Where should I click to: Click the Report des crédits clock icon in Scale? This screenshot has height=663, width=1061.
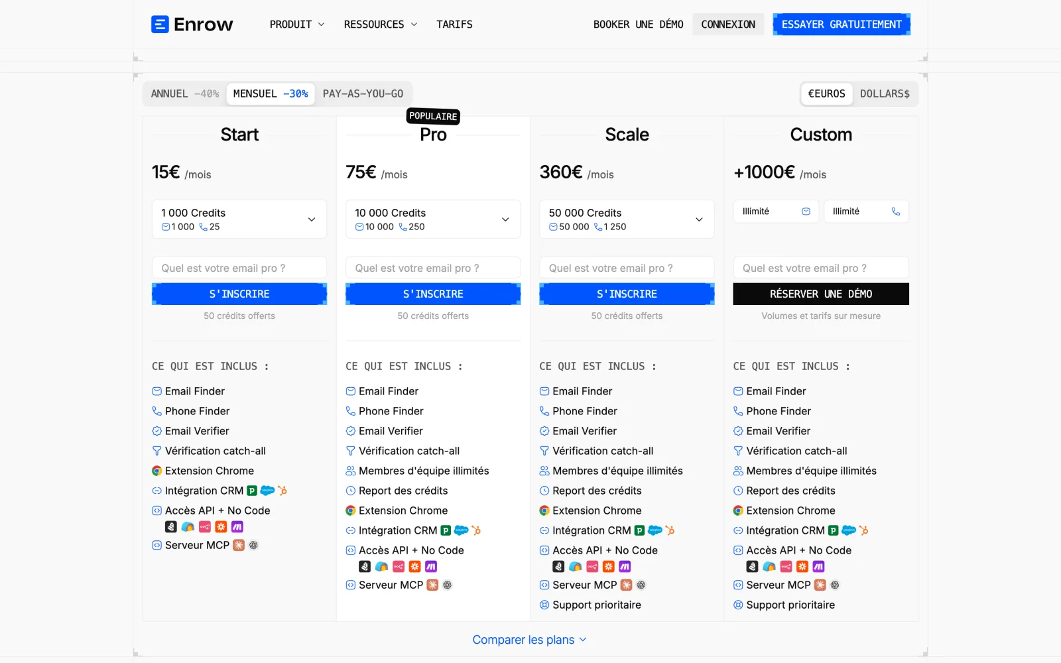(x=544, y=491)
